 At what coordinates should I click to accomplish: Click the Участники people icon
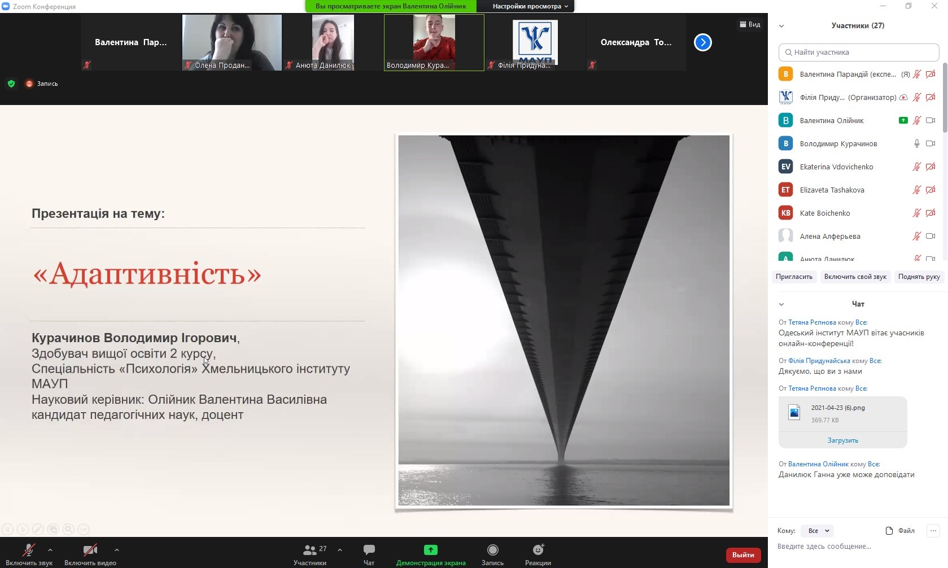(310, 550)
